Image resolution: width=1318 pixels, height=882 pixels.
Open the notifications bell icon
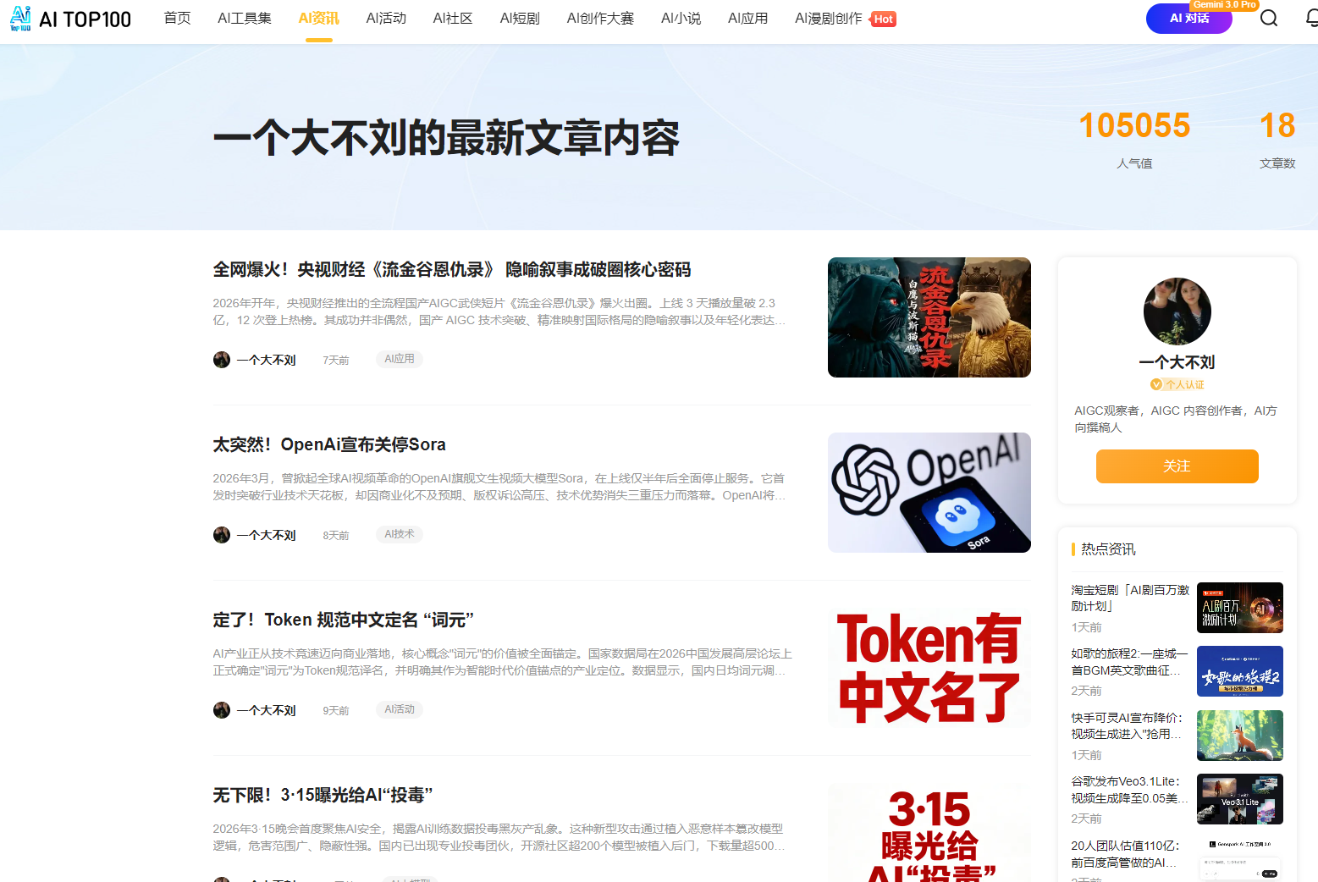1311,19
